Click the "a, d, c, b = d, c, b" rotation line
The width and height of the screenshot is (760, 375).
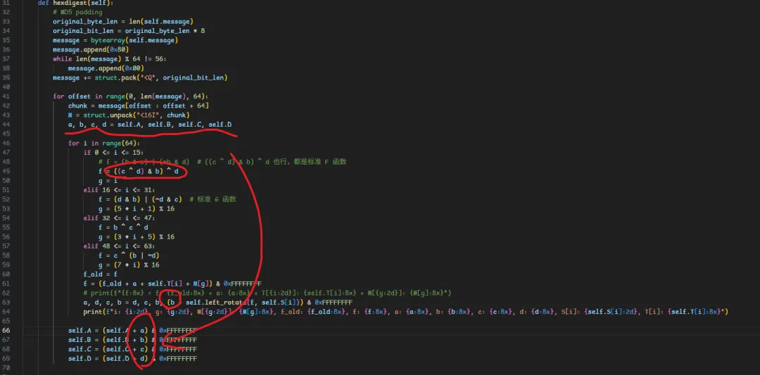pyautogui.click(x=218, y=303)
